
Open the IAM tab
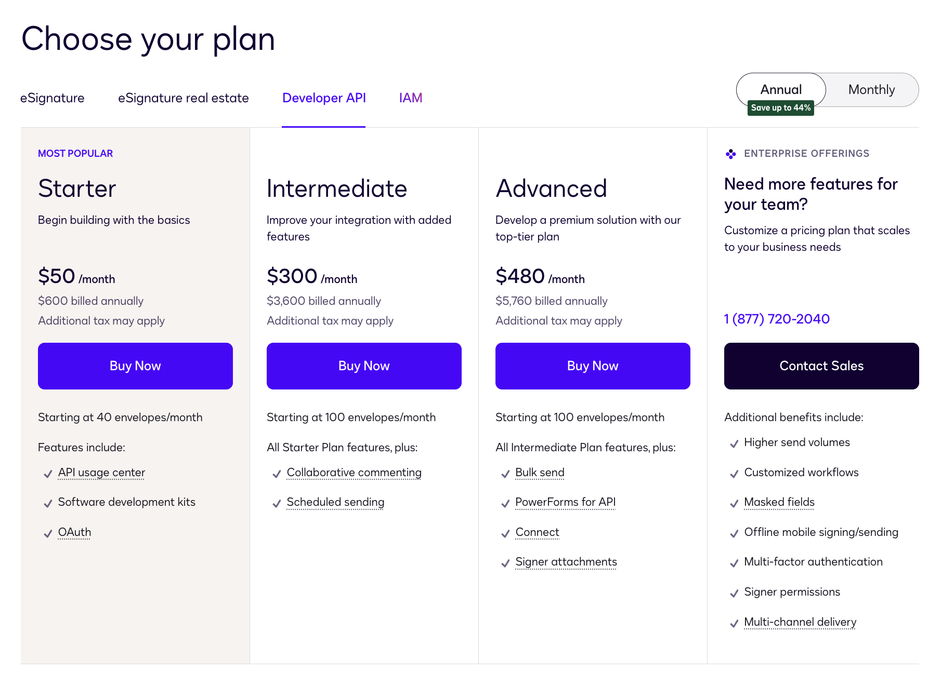pos(411,98)
